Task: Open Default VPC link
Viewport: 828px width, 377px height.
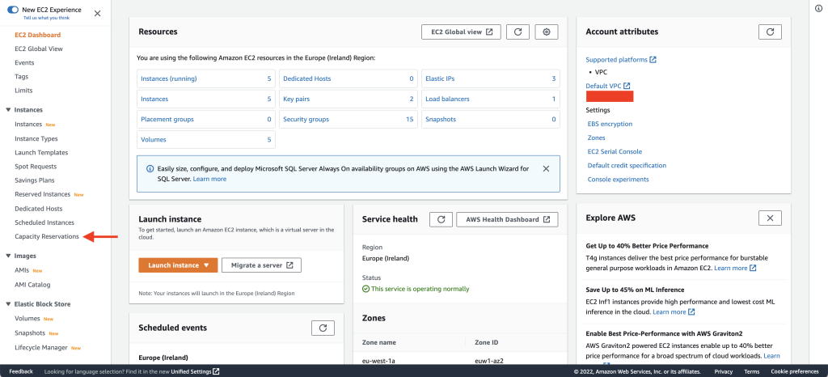Action: click(x=608, y=86)
